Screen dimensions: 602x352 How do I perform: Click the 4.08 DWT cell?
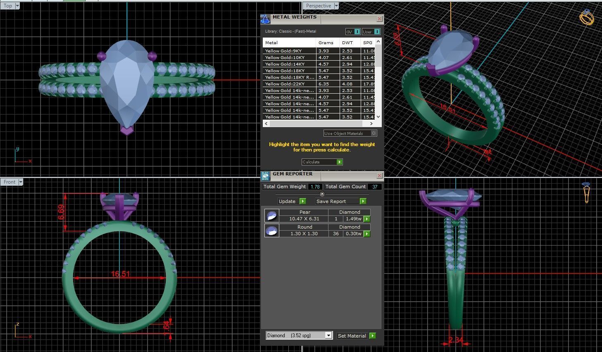[x=350, y=84]
